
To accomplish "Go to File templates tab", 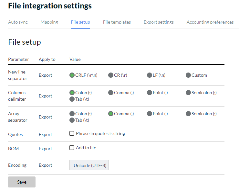I will pyautogui.click(x=117, y=22).
